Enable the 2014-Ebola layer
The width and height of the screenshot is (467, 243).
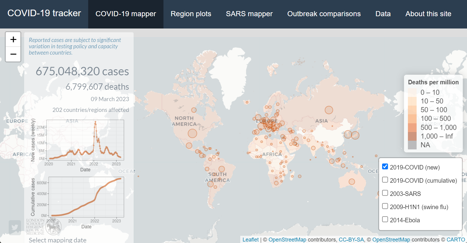coord(385,220)
